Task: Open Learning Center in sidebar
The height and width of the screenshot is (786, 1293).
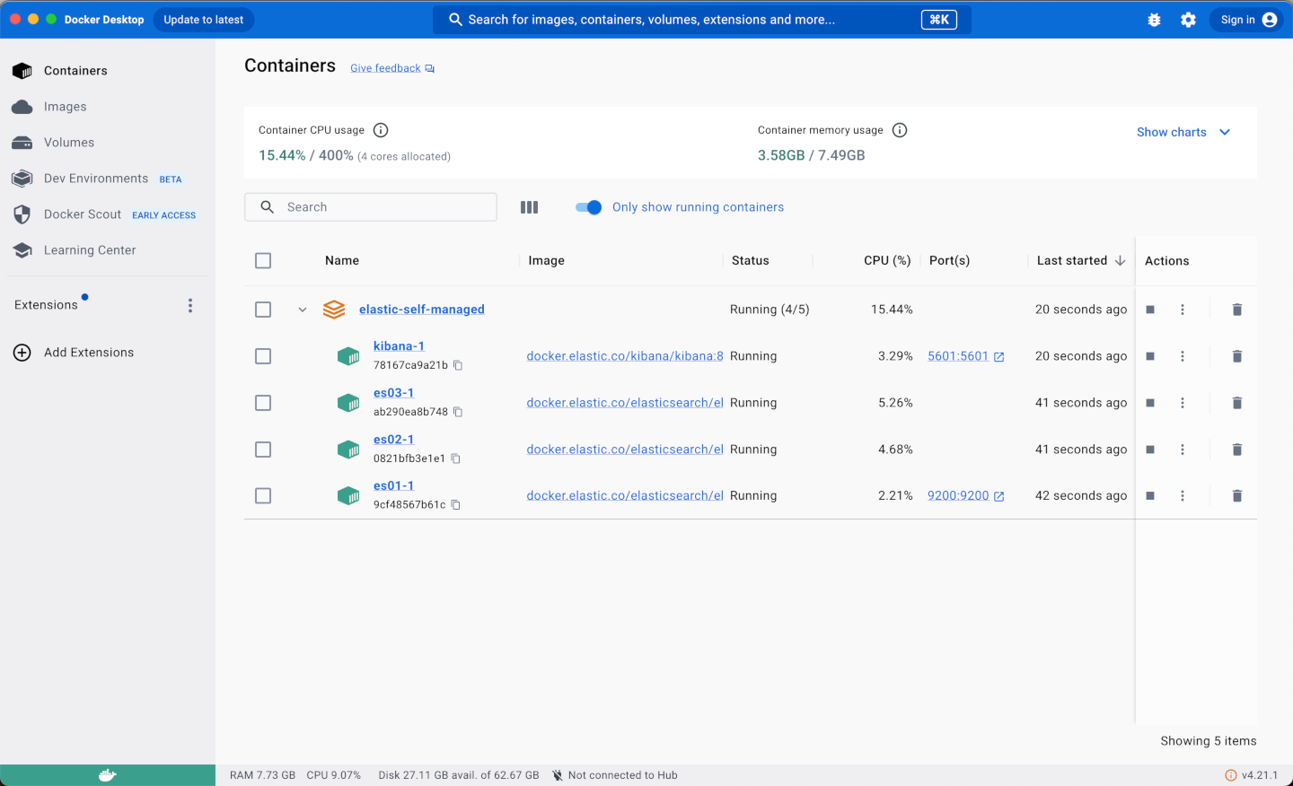Action: [x=108, y=250]
